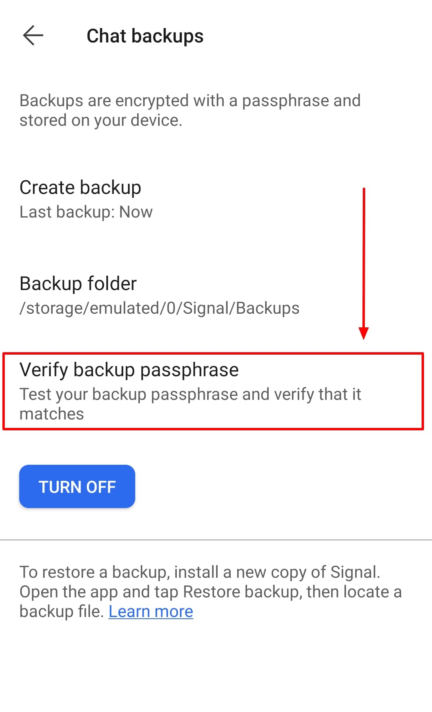
Task: Choose Create backup entry
Action: coord(80,187)
